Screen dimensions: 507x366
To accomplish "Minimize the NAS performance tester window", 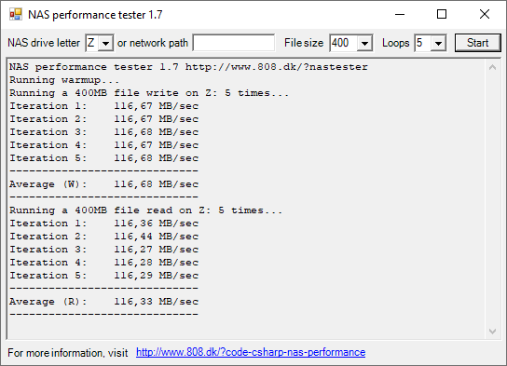I will [400, 14].
